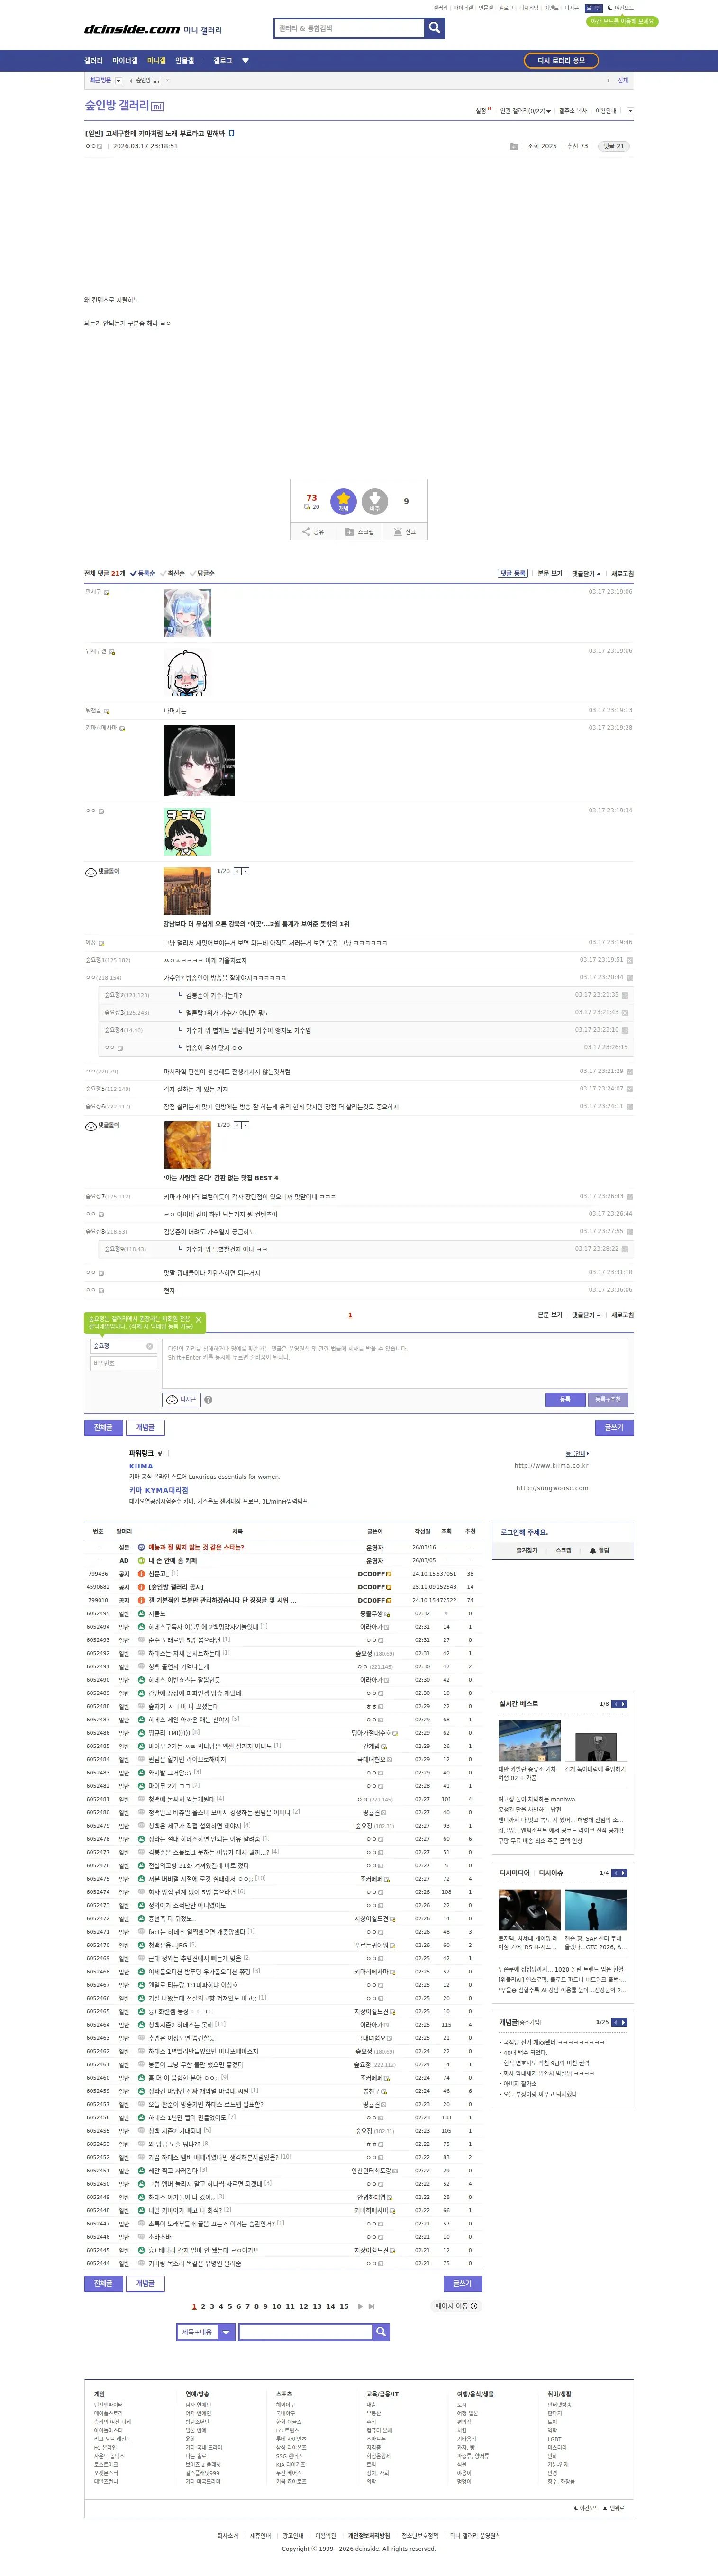Screen dimensions: 718x2576
Task: Open the 미니갤 nav tab
Action: [x=157, y=61]
